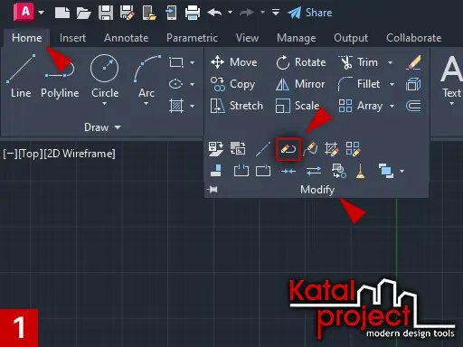Select the Circle tool
463x347 pixels.
pyautogui.click(x=105, y=75)
